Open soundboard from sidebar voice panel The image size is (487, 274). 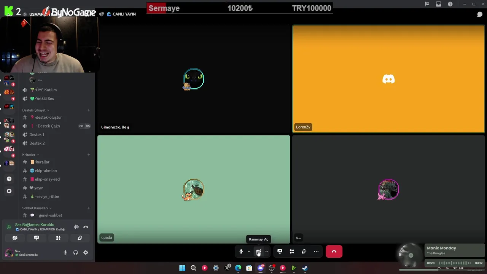tap(80, 238)
